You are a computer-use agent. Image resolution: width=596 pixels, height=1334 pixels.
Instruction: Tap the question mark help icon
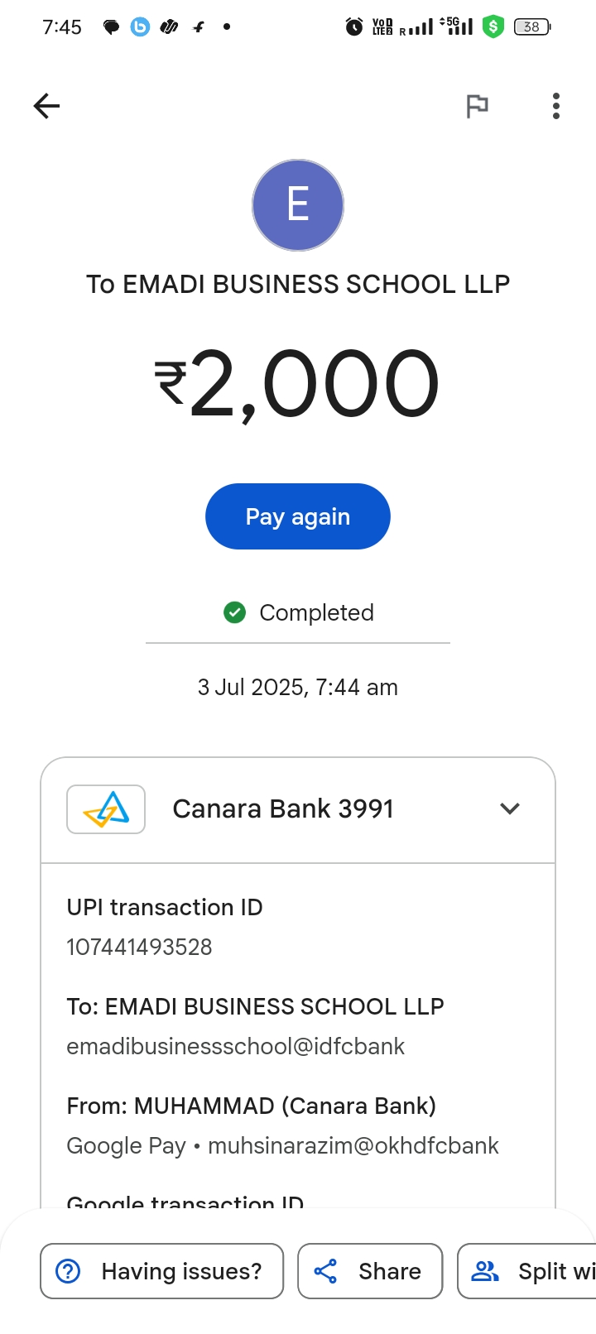point(68,1271)
